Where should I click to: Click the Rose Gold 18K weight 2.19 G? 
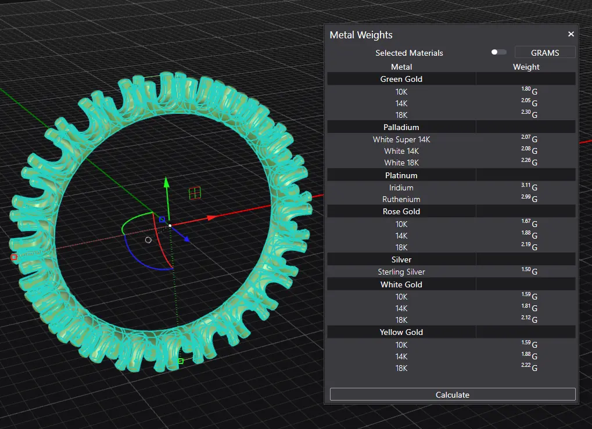(529, 246)
